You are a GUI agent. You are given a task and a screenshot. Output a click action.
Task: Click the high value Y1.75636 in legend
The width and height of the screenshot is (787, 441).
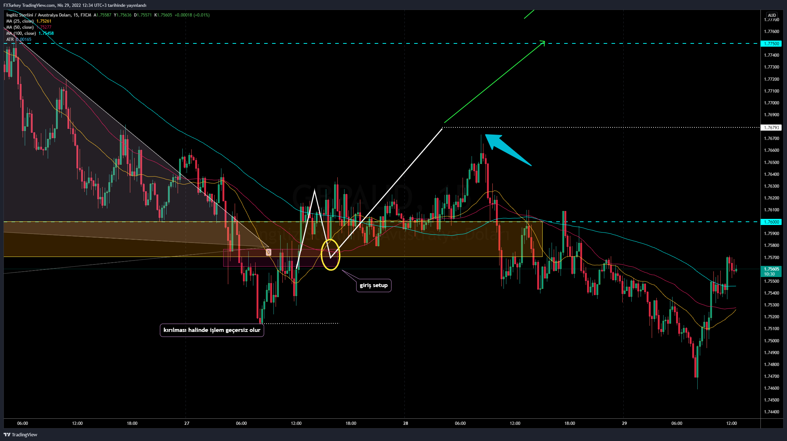tap(123, 15)
